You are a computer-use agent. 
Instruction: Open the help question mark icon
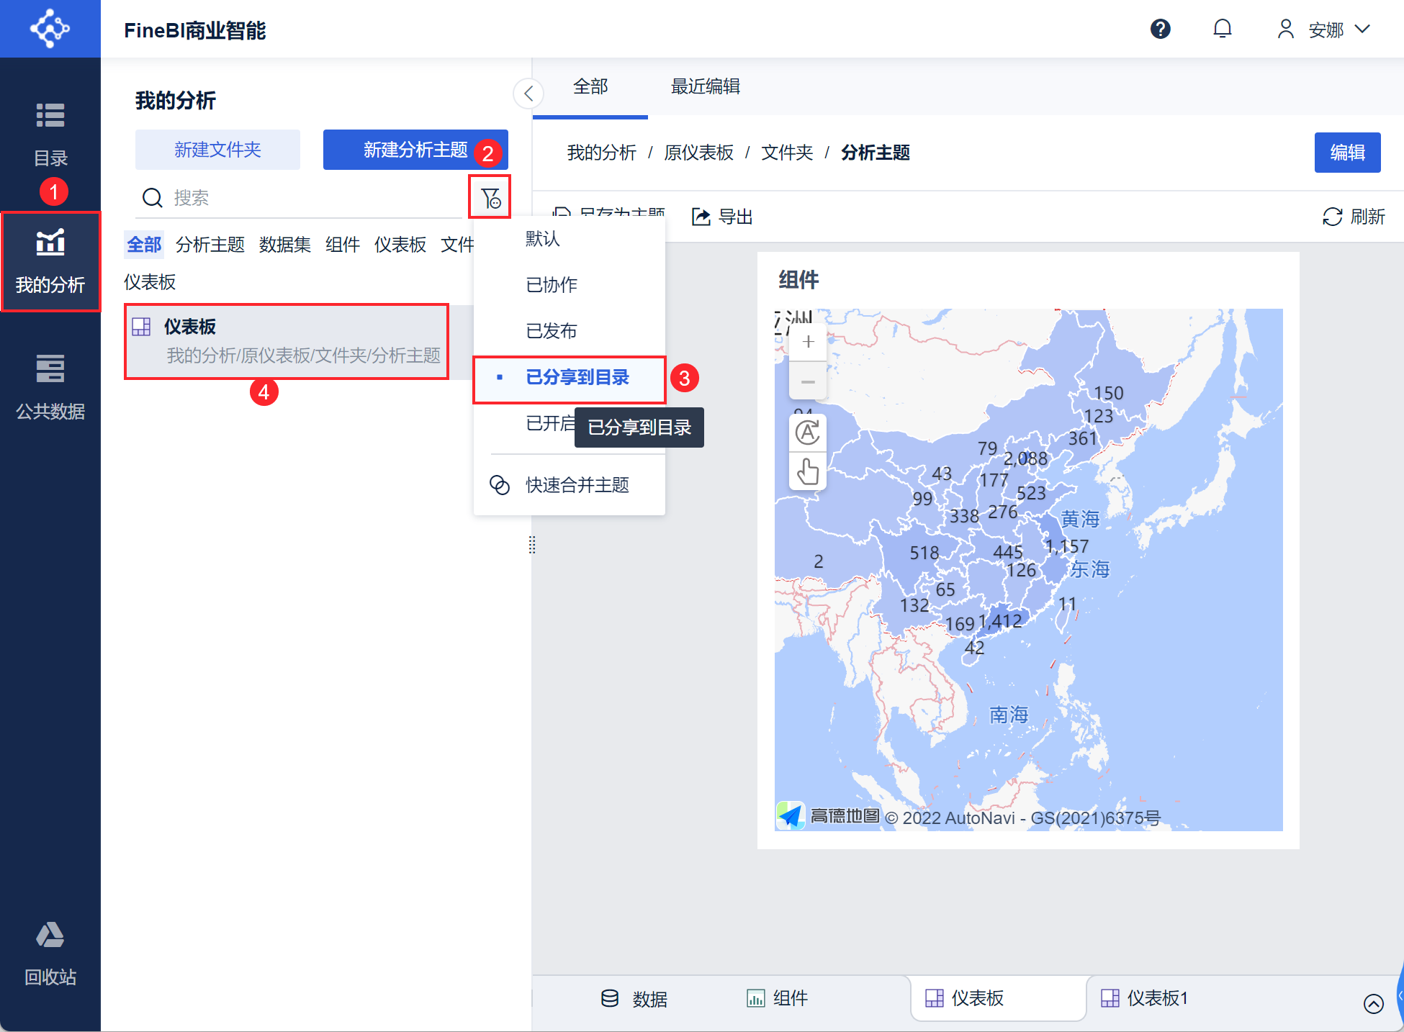[1160, 29]
